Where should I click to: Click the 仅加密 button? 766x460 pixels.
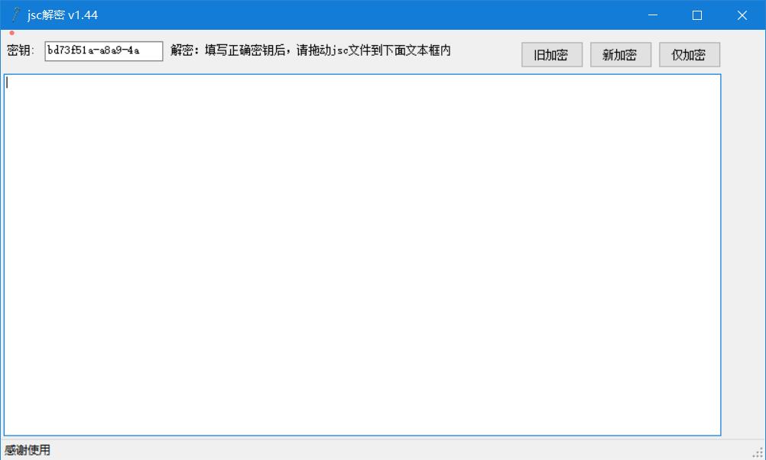tap(690, 55)
